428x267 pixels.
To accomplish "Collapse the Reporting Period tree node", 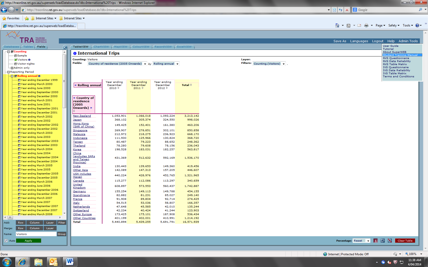I will 8,72.
